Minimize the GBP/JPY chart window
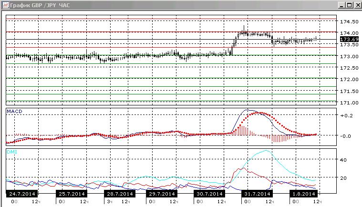 tap(341, 5)
